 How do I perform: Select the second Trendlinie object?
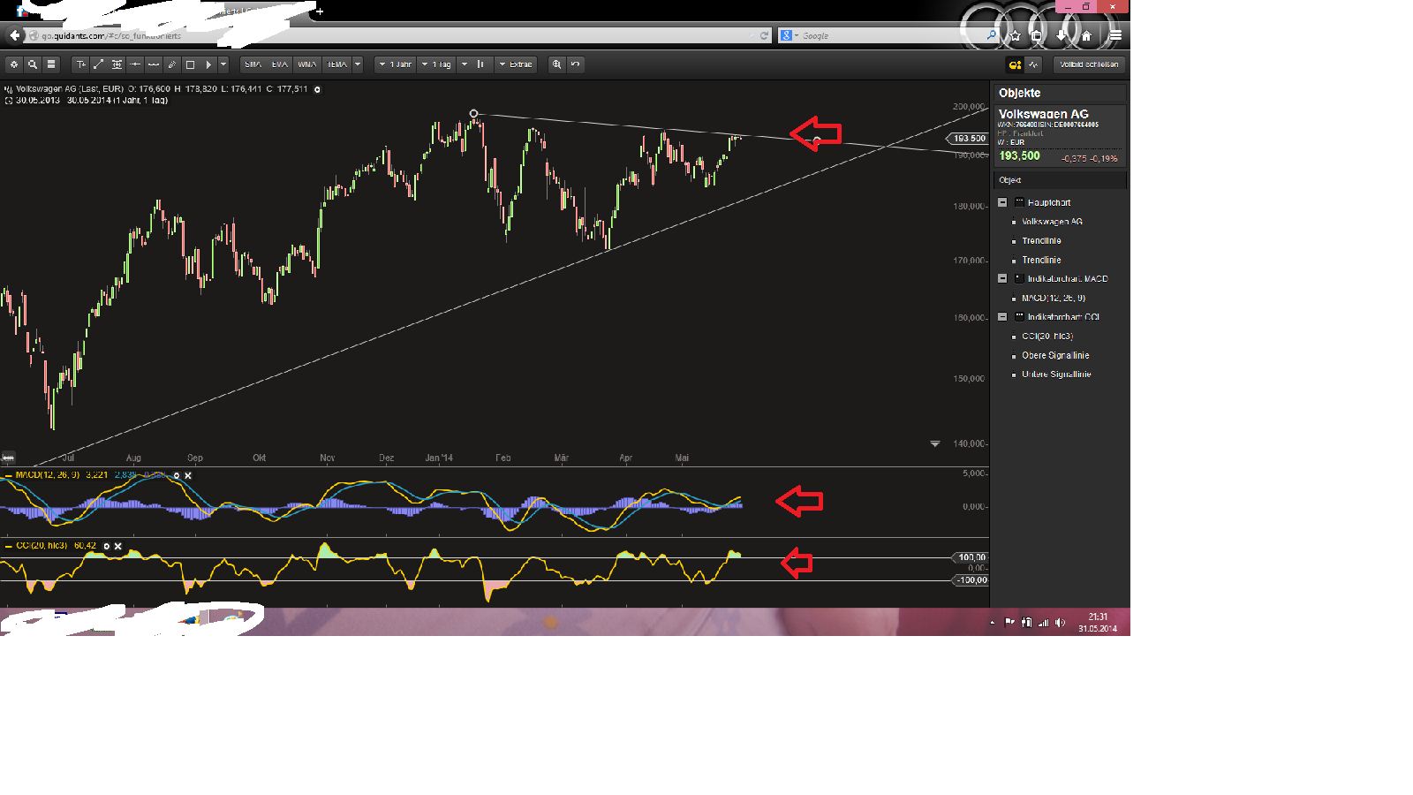coord(1041,260)
